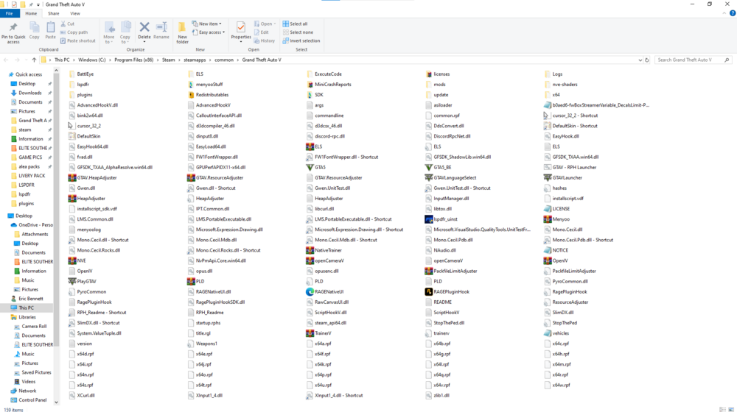Switch to the Share ribbon tab
This screenshot has height=412, width=737.
coord(54,13)
